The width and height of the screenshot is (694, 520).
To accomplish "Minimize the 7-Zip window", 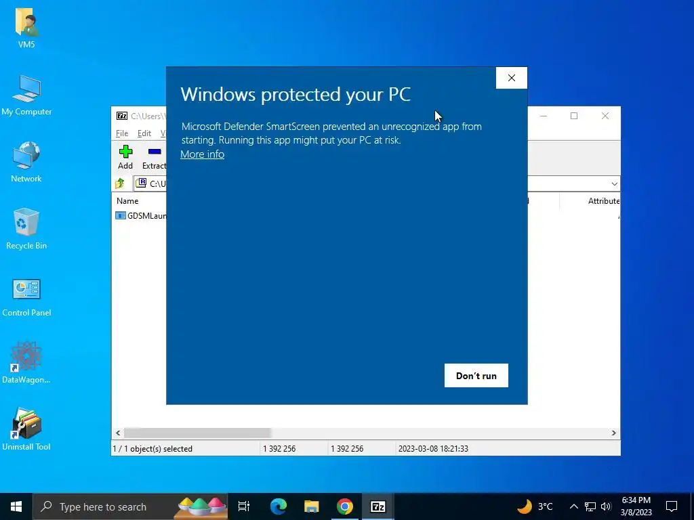I will pyautogui.click(x=544, y=116).
